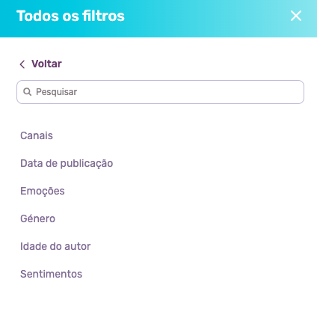This screenshot has height=315, width=317.
Task: Filter by author age entry
Action: (x=55, y=246)
